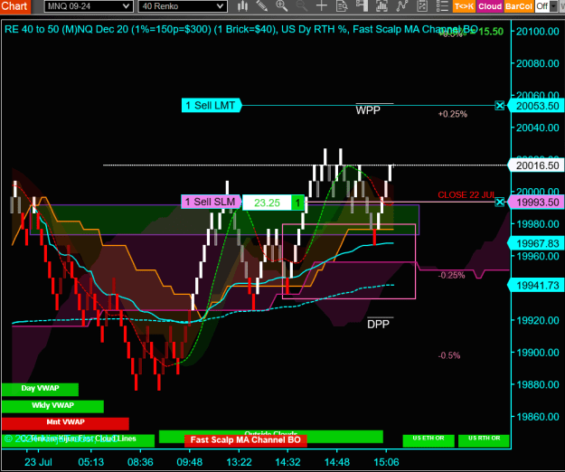Click red Fast Scalp MA Channel BO label
This screenshot has height=472, width=565.
click(245, 440)
